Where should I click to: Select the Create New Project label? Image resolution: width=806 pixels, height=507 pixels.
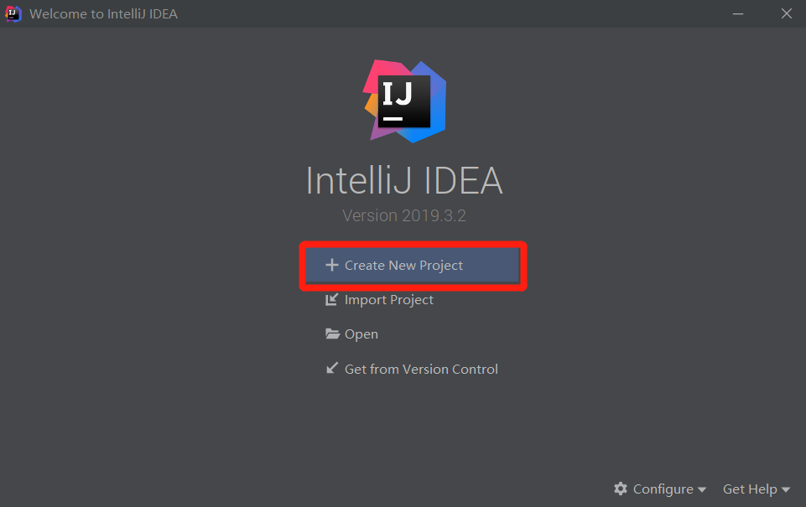[x=403, y=266]
